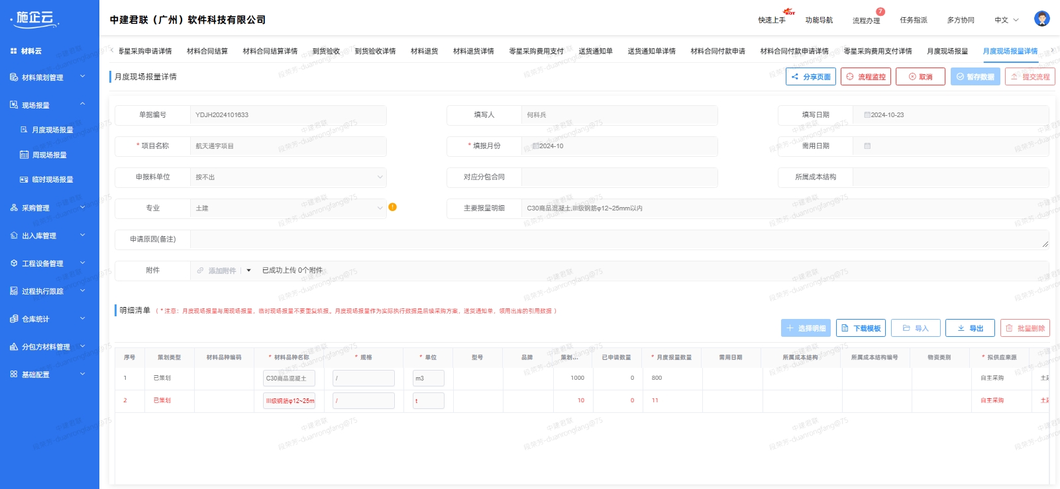The width and height of the screenshot is (1060, 489).
Task: Click the 下载模板 button
Action: (x=861, y=328)
